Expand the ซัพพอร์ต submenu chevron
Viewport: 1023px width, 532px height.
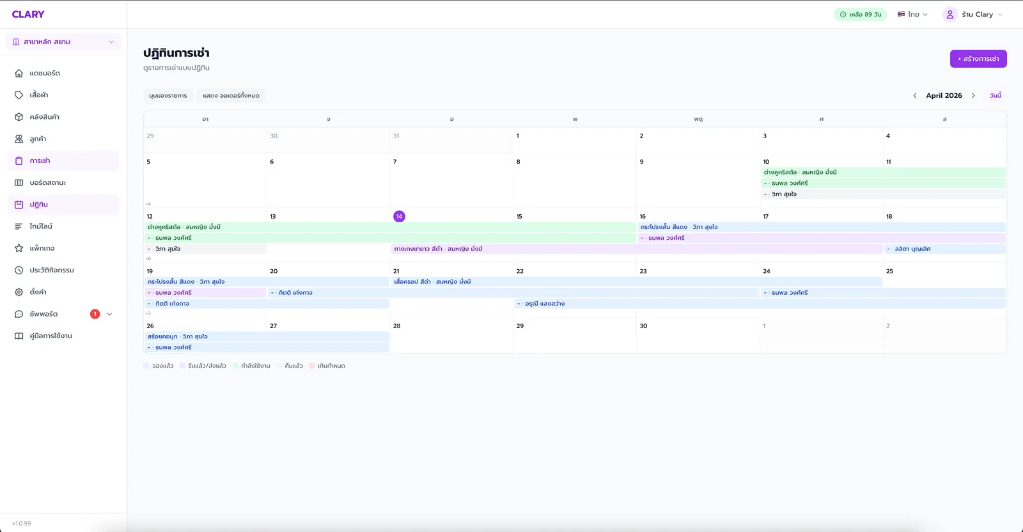pyautogui.click(x=109, y=314)
